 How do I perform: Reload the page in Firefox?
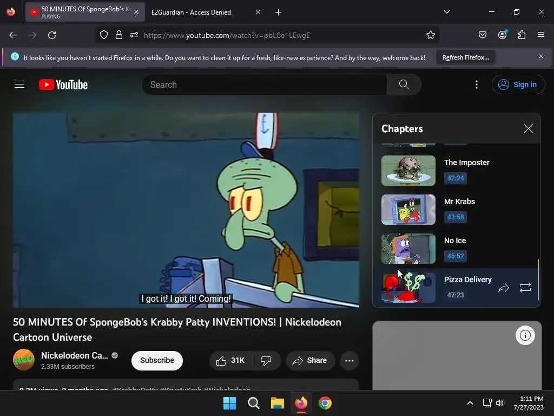click(52, 35)
